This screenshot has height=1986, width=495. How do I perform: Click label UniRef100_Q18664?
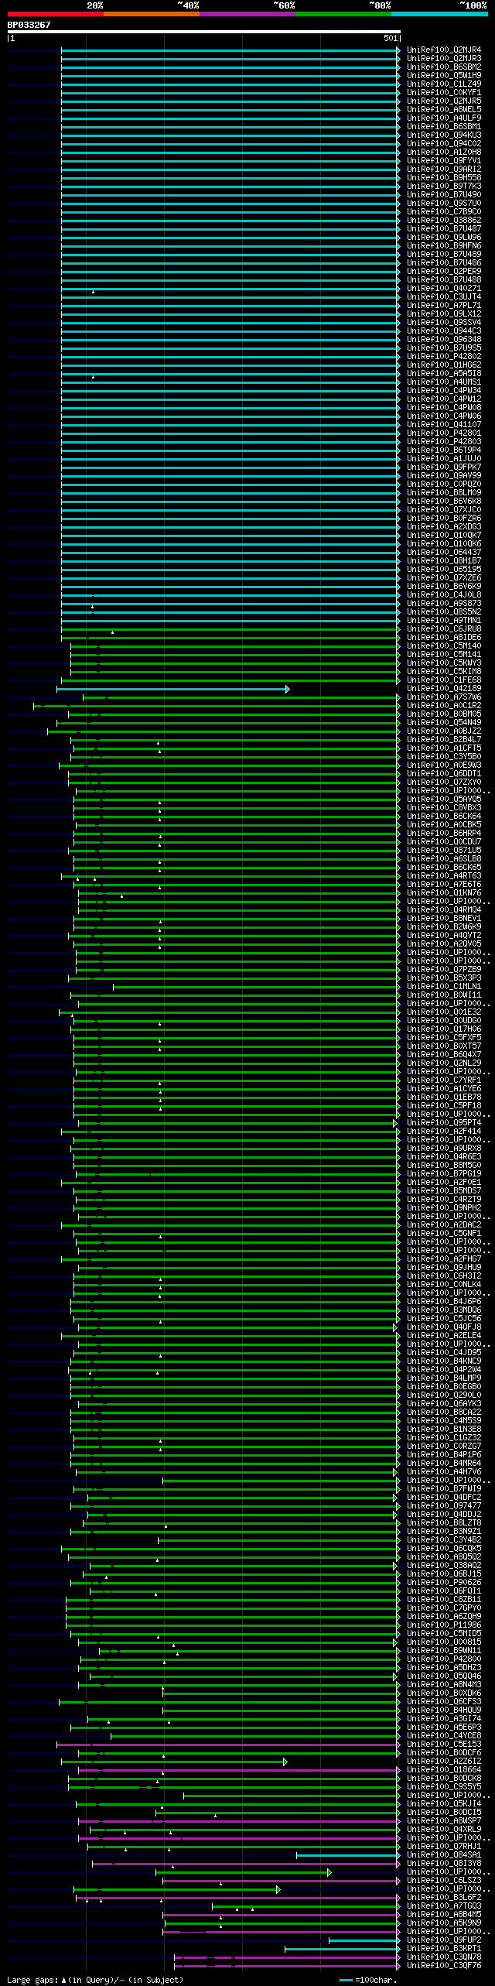click(x=444, y=1770)
